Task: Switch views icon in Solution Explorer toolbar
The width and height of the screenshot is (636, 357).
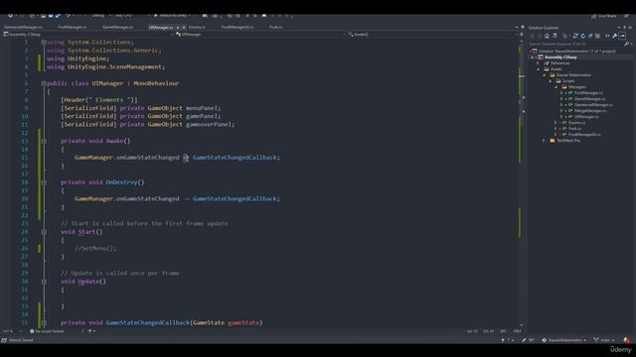Action: tap(555, 36)
